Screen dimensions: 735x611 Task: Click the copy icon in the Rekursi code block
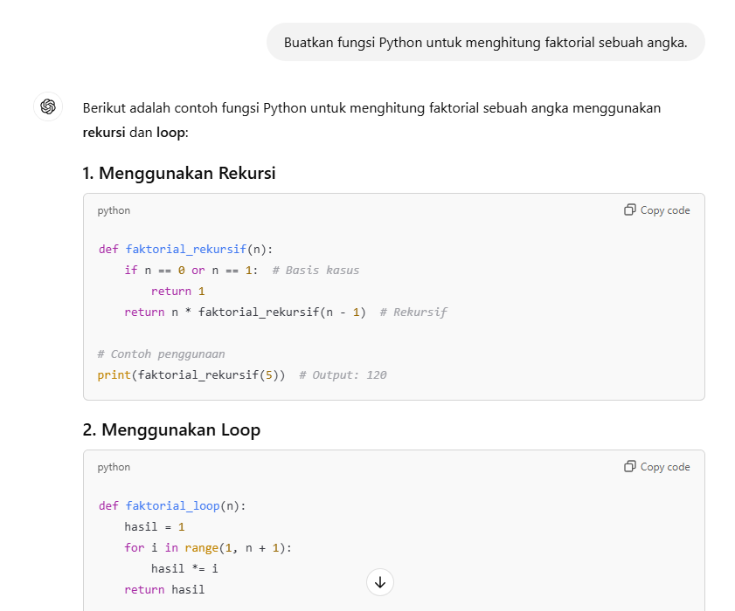[629, 209]
